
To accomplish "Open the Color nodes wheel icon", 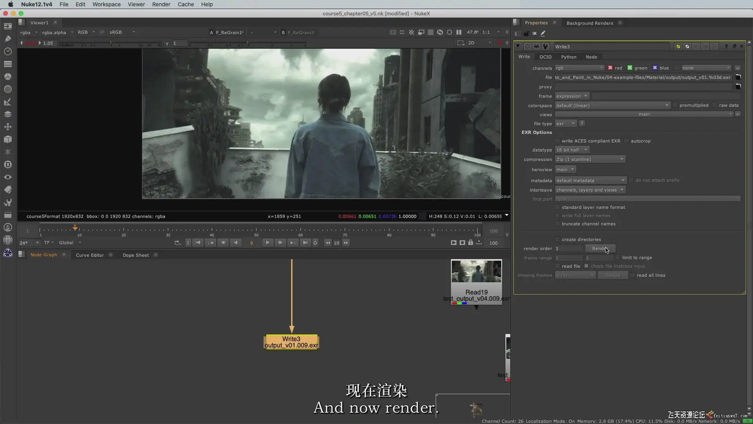I will coord(7,77).
